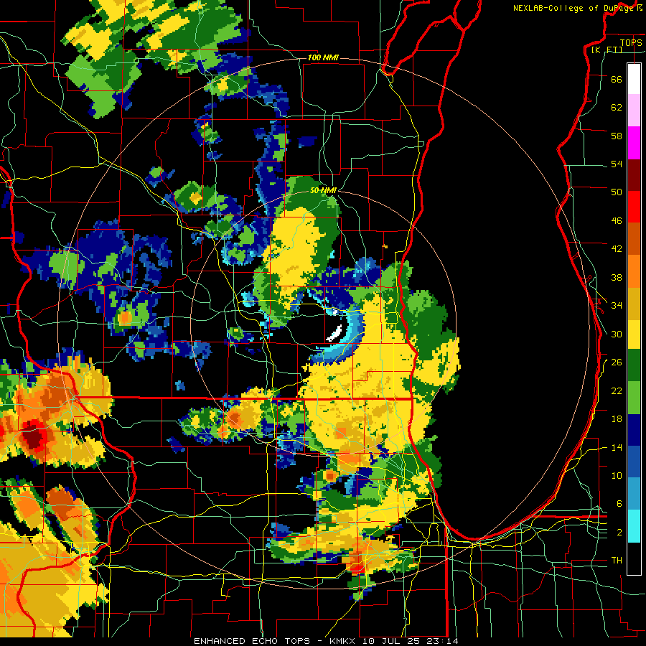Click the "2" scale label
646x646 pixels.
[619, 533]
